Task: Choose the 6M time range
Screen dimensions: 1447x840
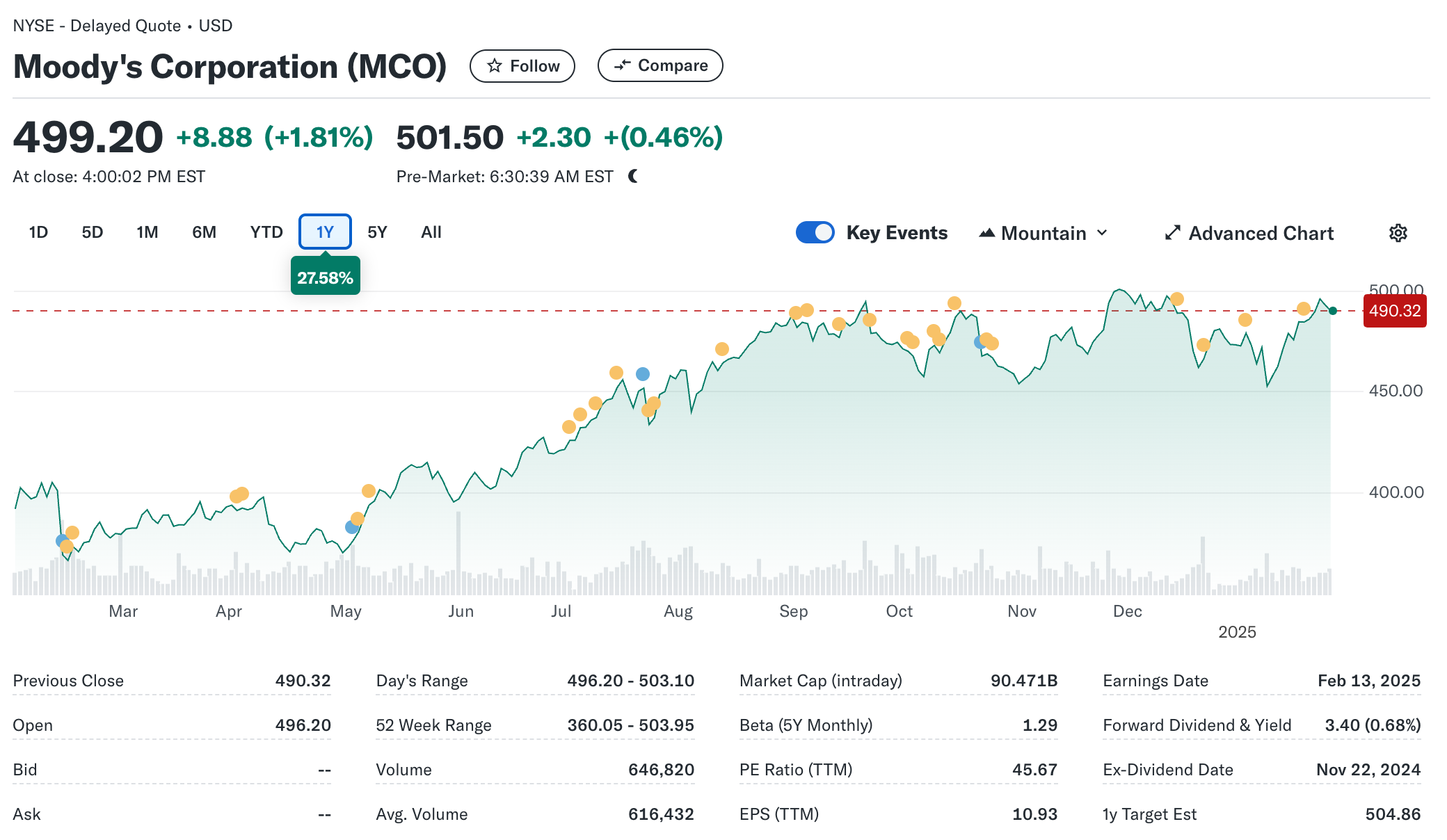Action: pos(204,232)
